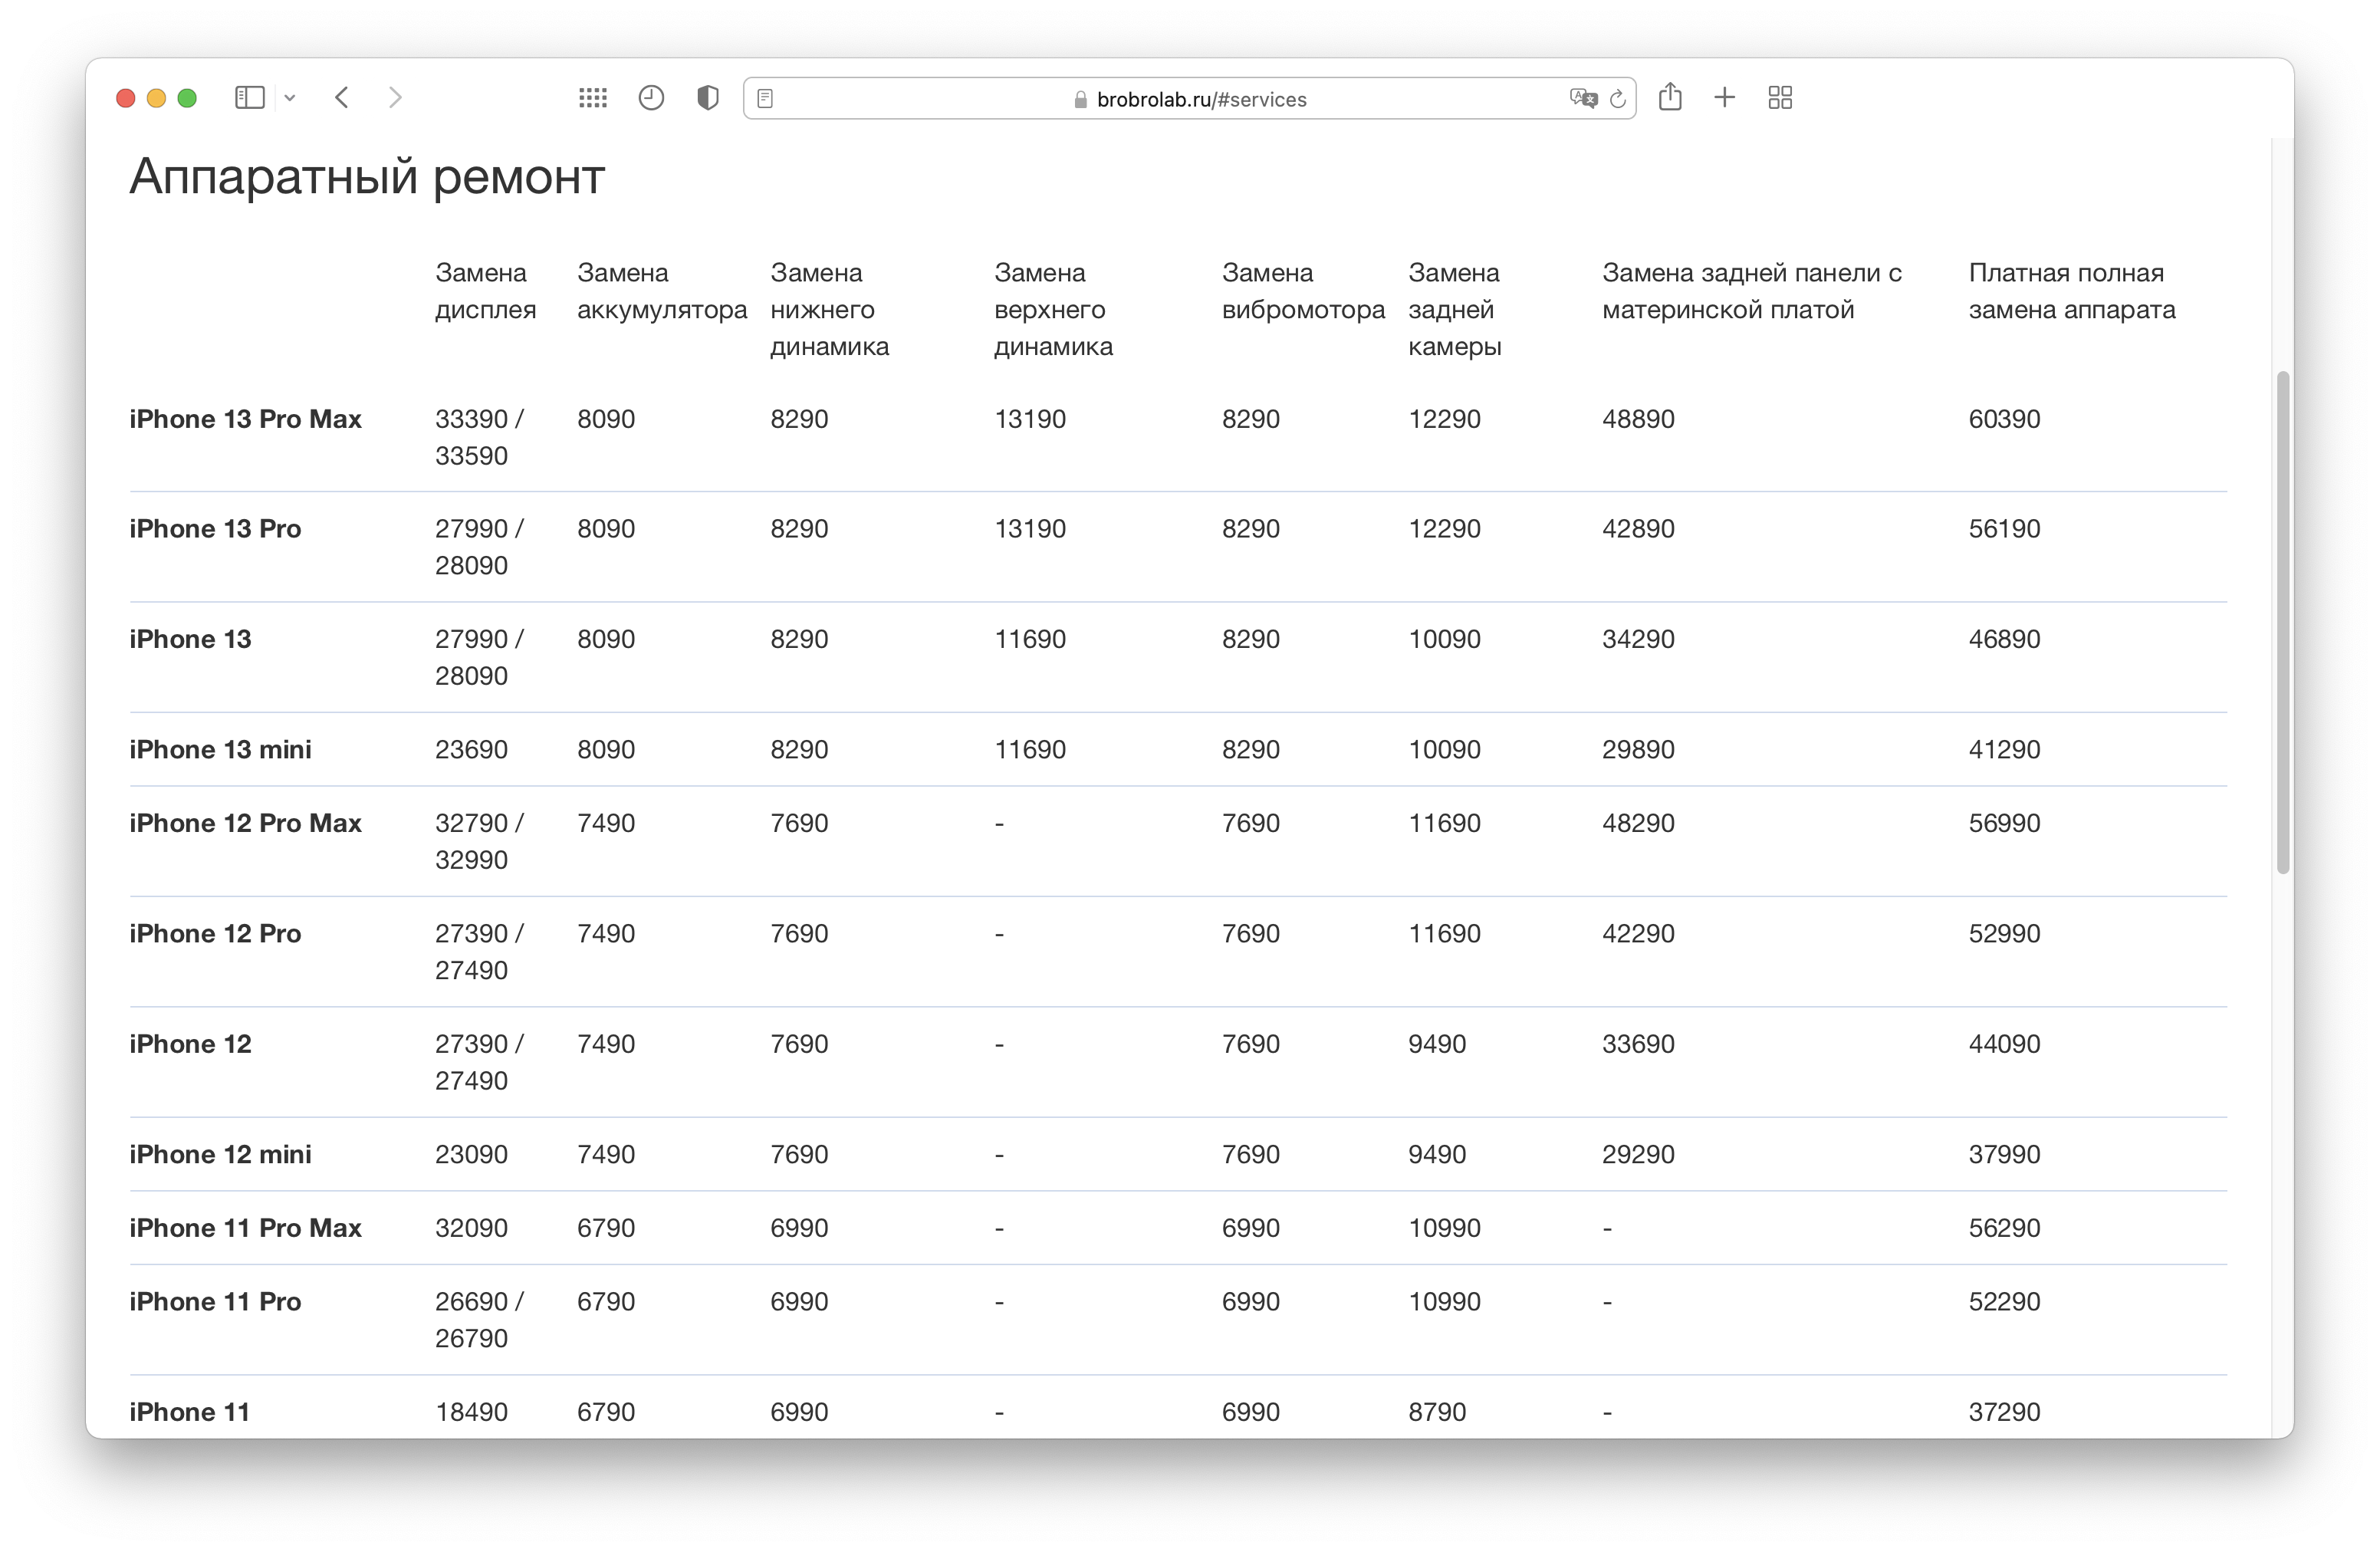Image resolution: width=2380 pixels, height=1552 pixels.
Task: Click the Замена дисплея column header
Action: point(485,291)
